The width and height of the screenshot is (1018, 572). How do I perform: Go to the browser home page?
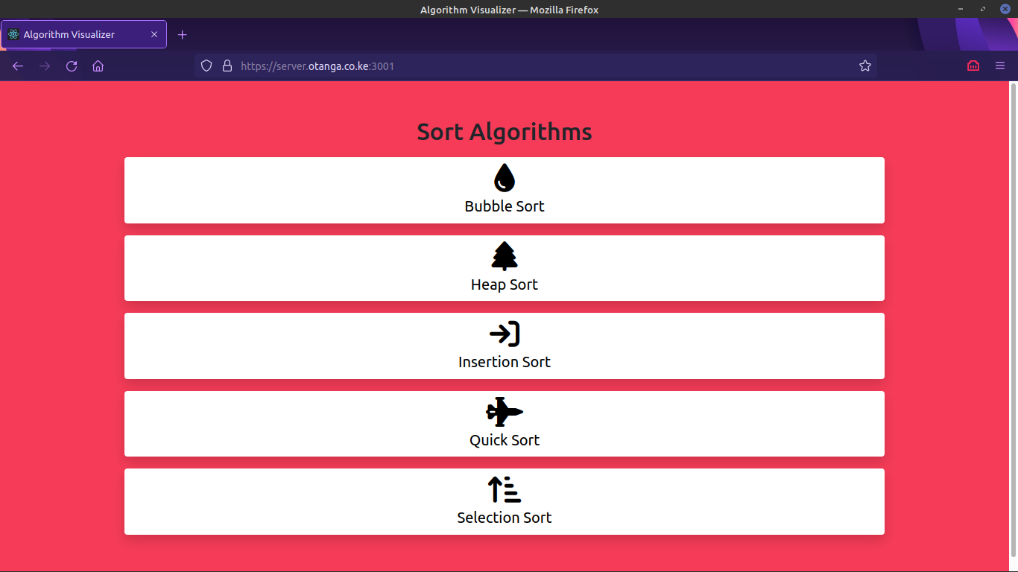coord(98,66)
